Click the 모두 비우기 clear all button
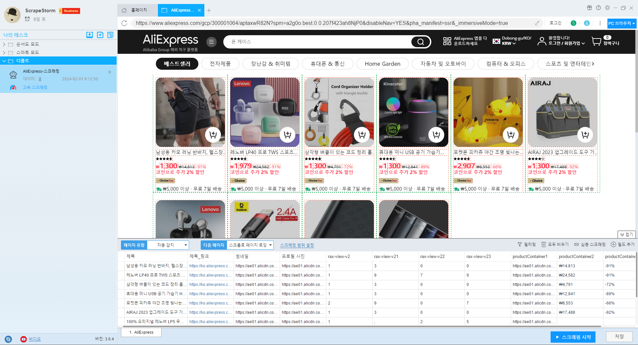The width and height of the screenshot is (638, 345). tap(555, 244)
